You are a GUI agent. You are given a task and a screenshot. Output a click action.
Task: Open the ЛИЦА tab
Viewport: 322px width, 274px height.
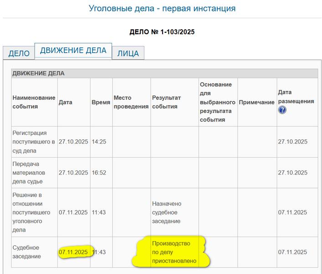[x=128, y=53]
